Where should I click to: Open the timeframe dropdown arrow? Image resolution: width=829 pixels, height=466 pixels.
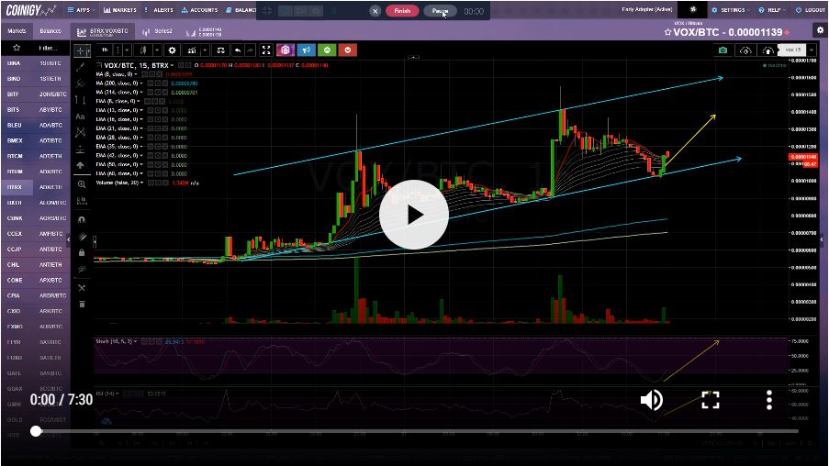coord(127,50)
